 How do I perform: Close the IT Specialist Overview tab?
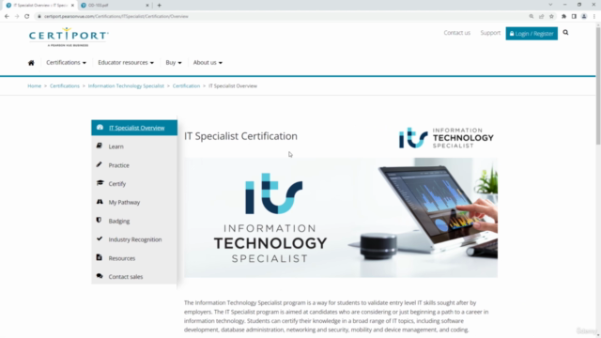[72, 6]
